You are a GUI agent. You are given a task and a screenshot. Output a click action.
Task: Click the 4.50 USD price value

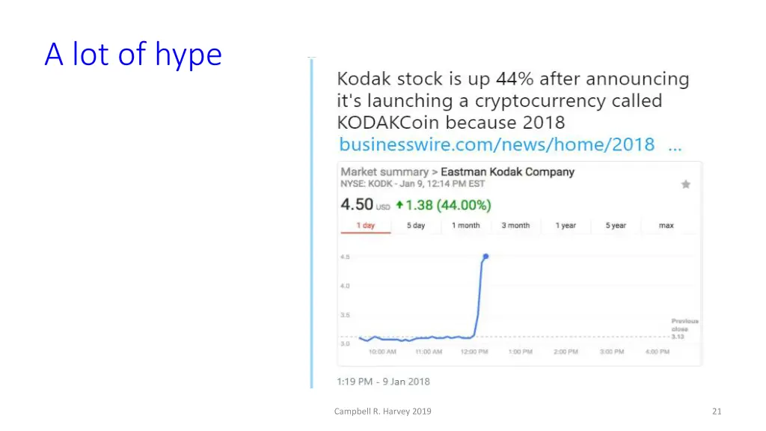[x=365, y=204]
